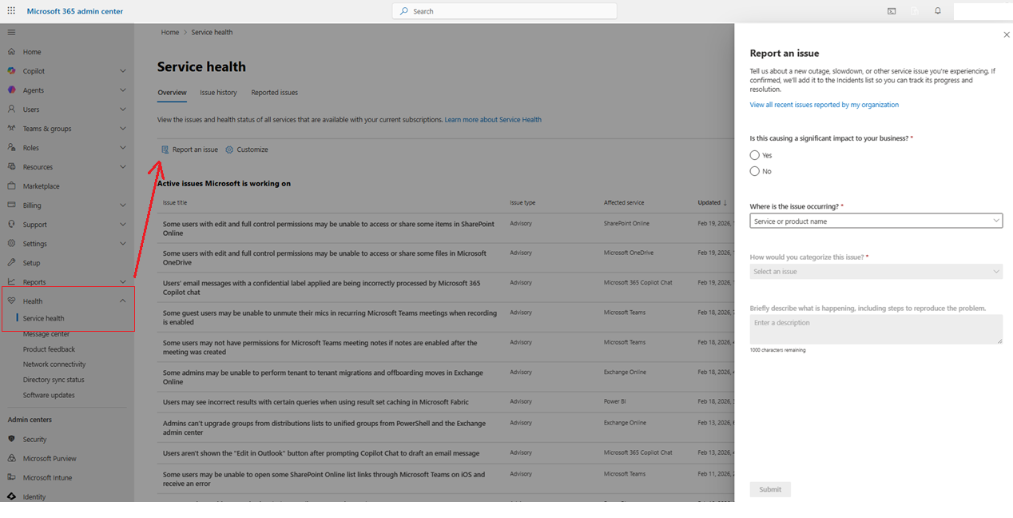Click the Identity diamond icon
Screen dimensions: 1013x518
point(11,496)
